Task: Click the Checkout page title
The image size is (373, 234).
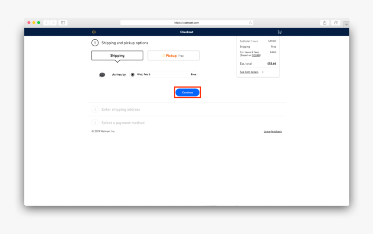Action: point(187,32)
